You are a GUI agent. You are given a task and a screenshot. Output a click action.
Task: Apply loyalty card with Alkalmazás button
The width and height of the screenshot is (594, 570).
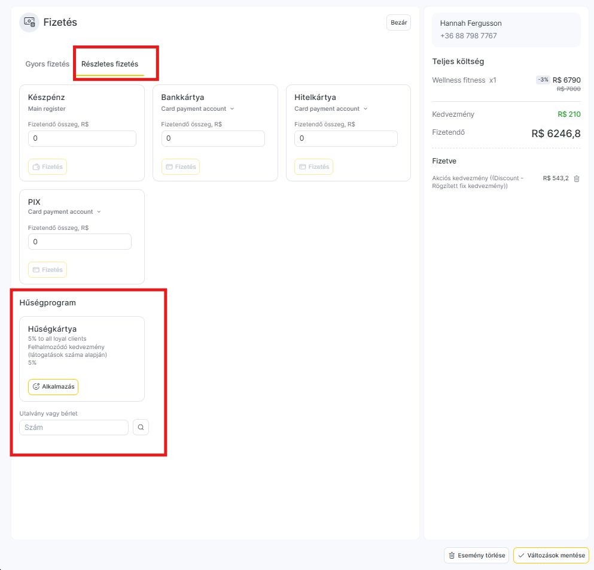[x=53, y=387]
